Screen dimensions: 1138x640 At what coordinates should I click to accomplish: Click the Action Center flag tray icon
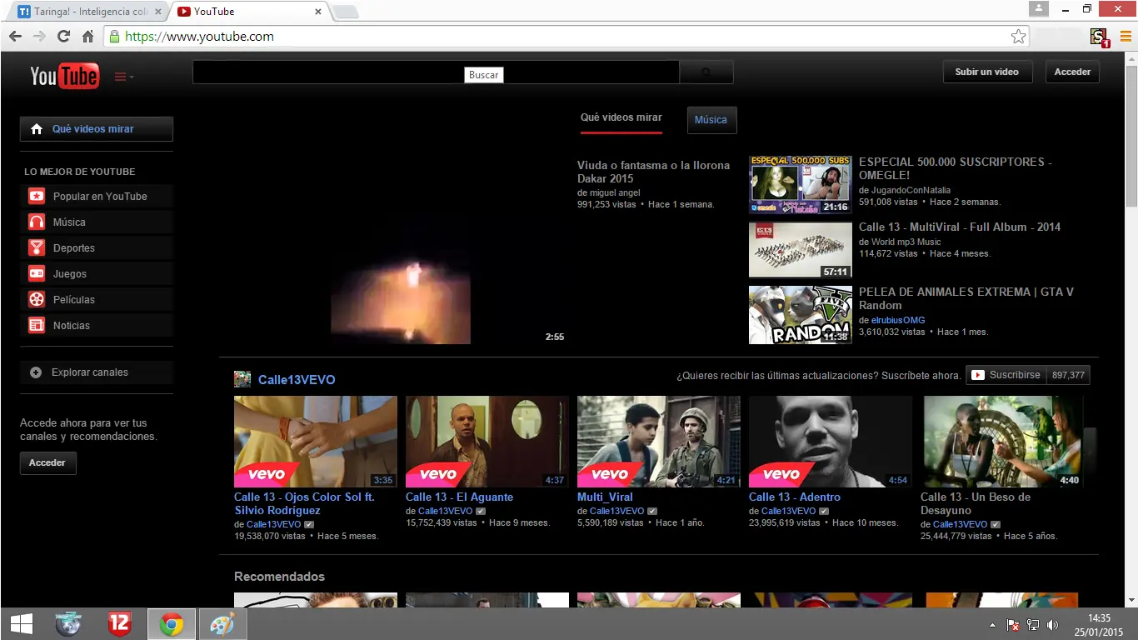(x=1013, y=625)
